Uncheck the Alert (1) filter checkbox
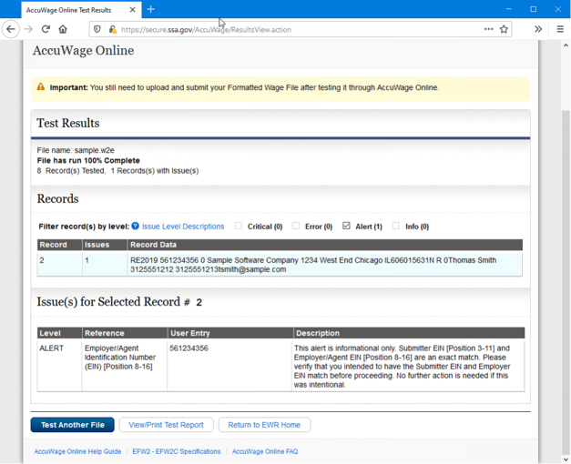 [346, 226]
